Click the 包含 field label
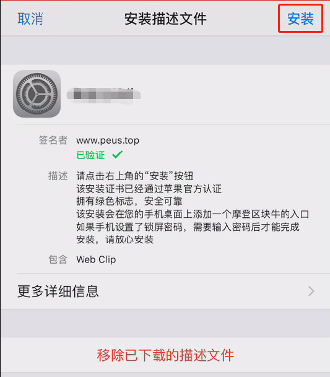The image size is (330, 377). [x=58, y=259]
